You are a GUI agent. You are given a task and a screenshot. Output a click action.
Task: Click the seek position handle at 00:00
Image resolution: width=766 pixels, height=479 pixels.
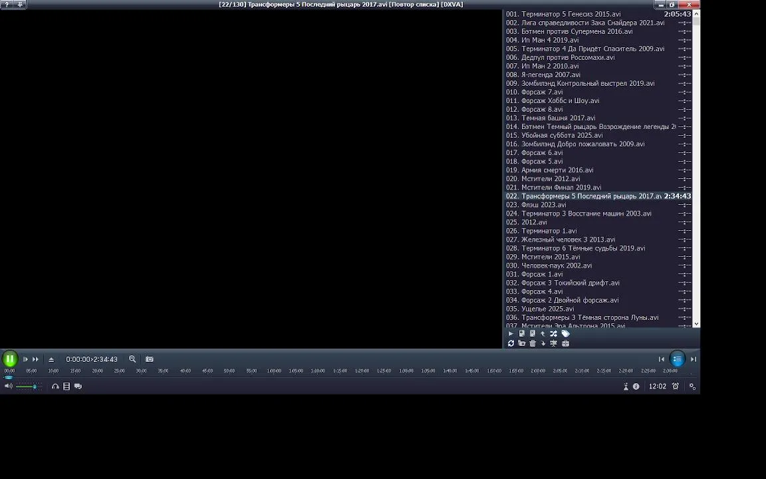click(x=8, y=377)
